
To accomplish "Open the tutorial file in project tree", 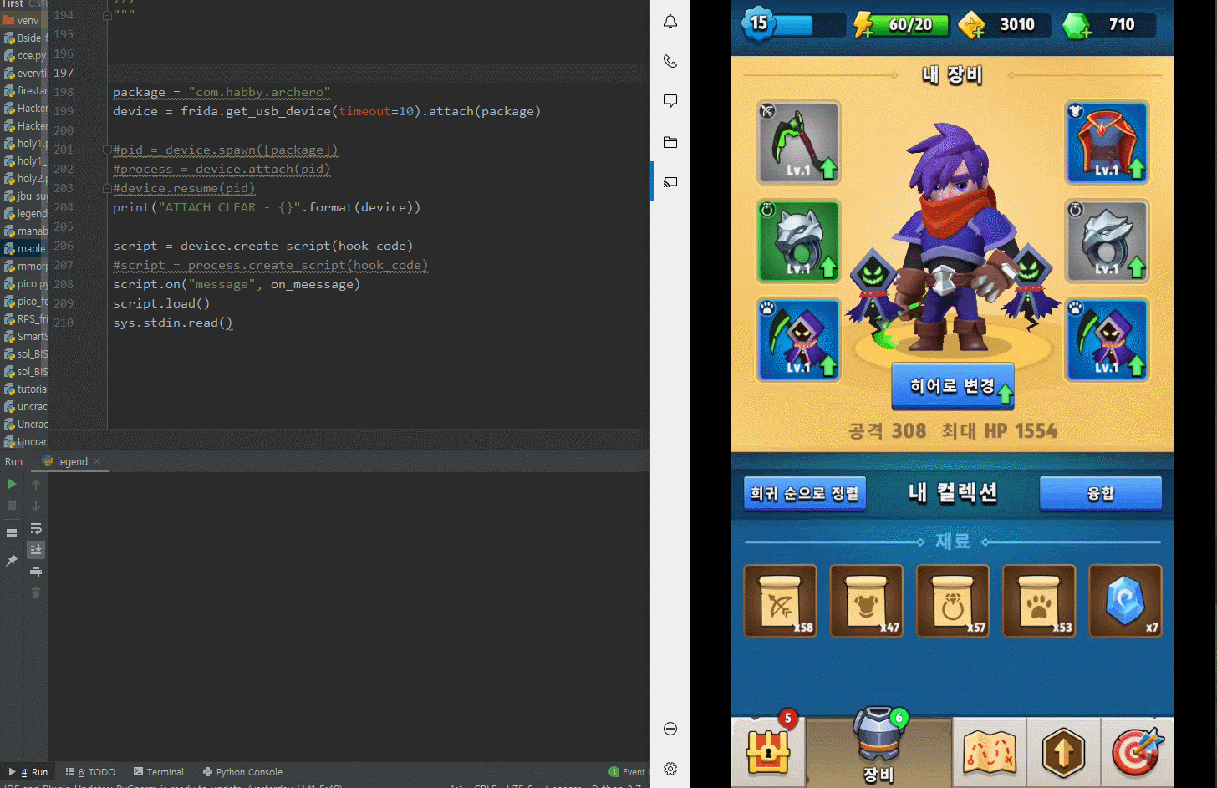I will click(x=25, y=389).
